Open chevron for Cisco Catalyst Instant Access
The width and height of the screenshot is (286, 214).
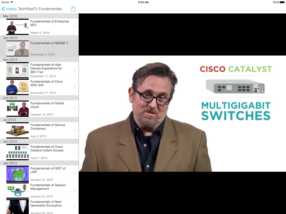tap(74, 152)
